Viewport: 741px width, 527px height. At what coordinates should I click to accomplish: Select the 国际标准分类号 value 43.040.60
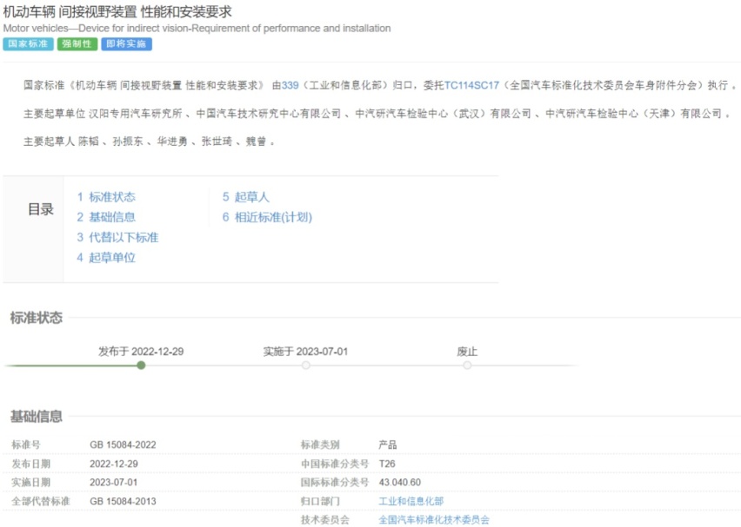pyautogui.click(x=400, y=482)
